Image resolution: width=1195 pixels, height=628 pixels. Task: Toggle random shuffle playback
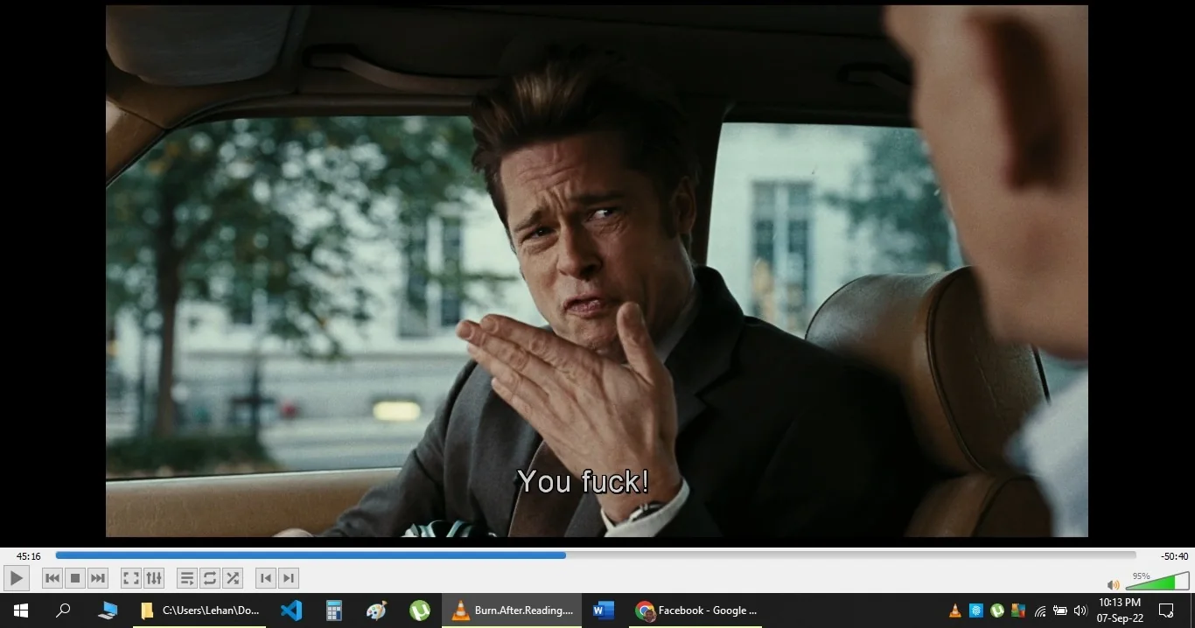[232, 578]
